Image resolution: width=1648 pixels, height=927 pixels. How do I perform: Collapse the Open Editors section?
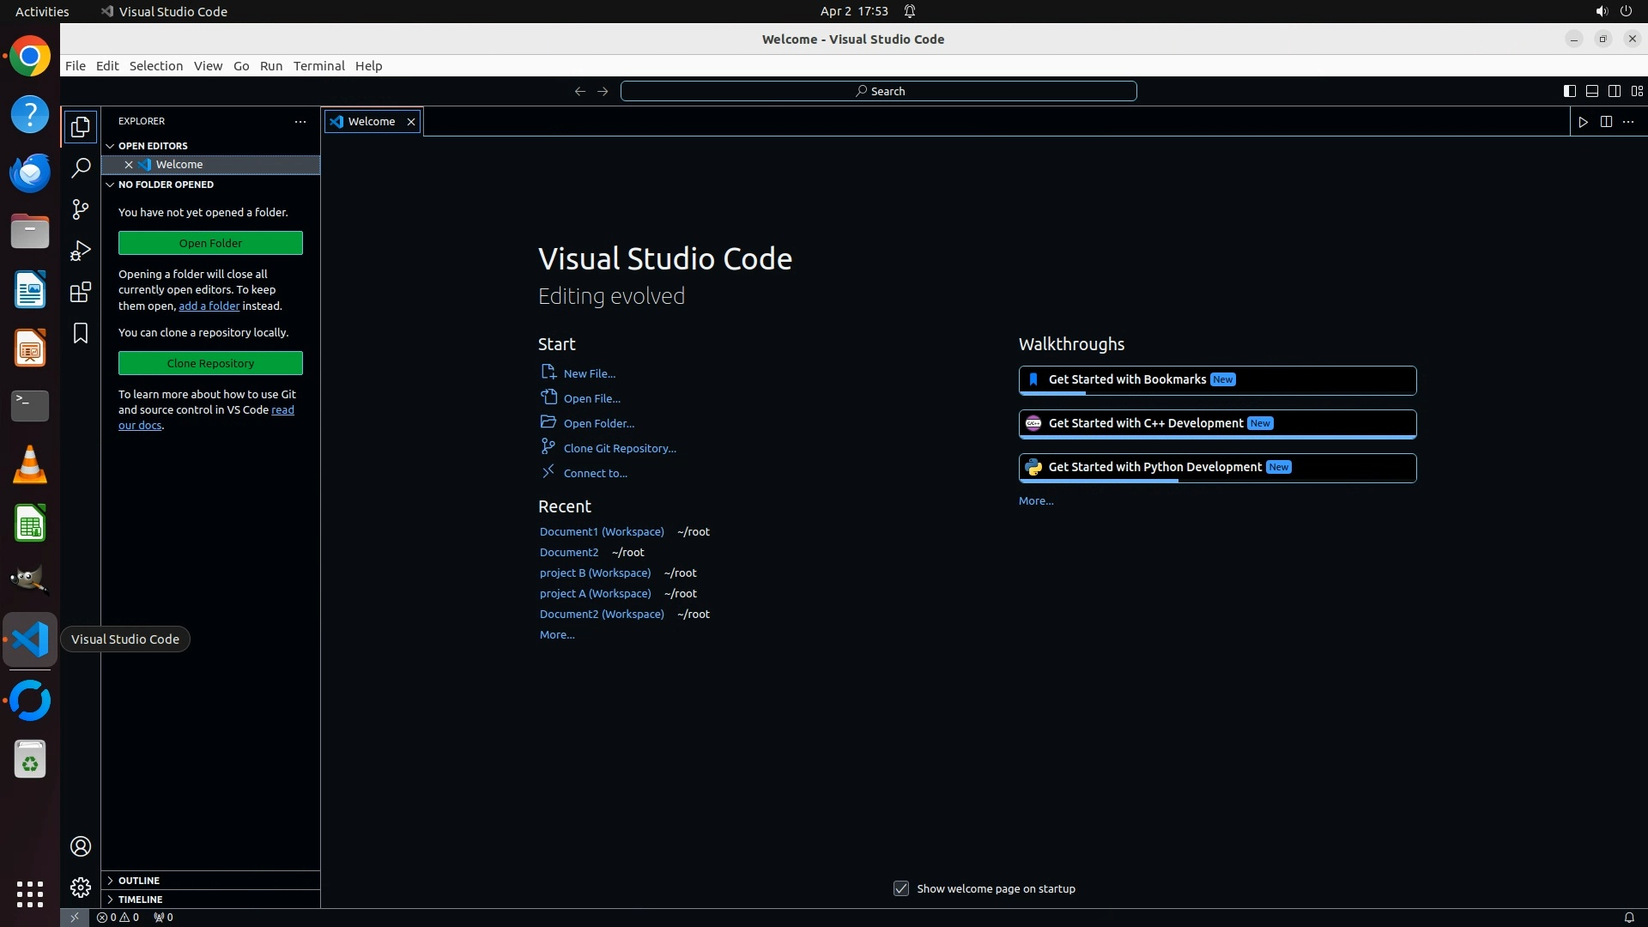point(153,146)
